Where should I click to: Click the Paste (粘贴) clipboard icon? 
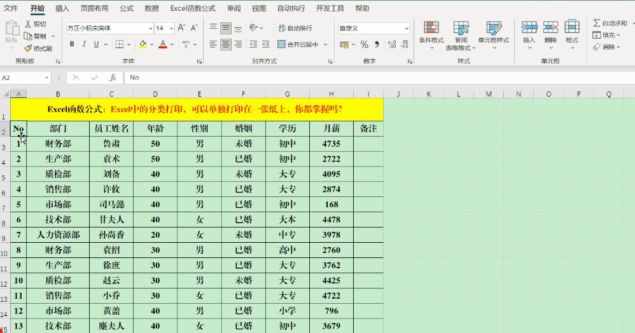[11, 29]
